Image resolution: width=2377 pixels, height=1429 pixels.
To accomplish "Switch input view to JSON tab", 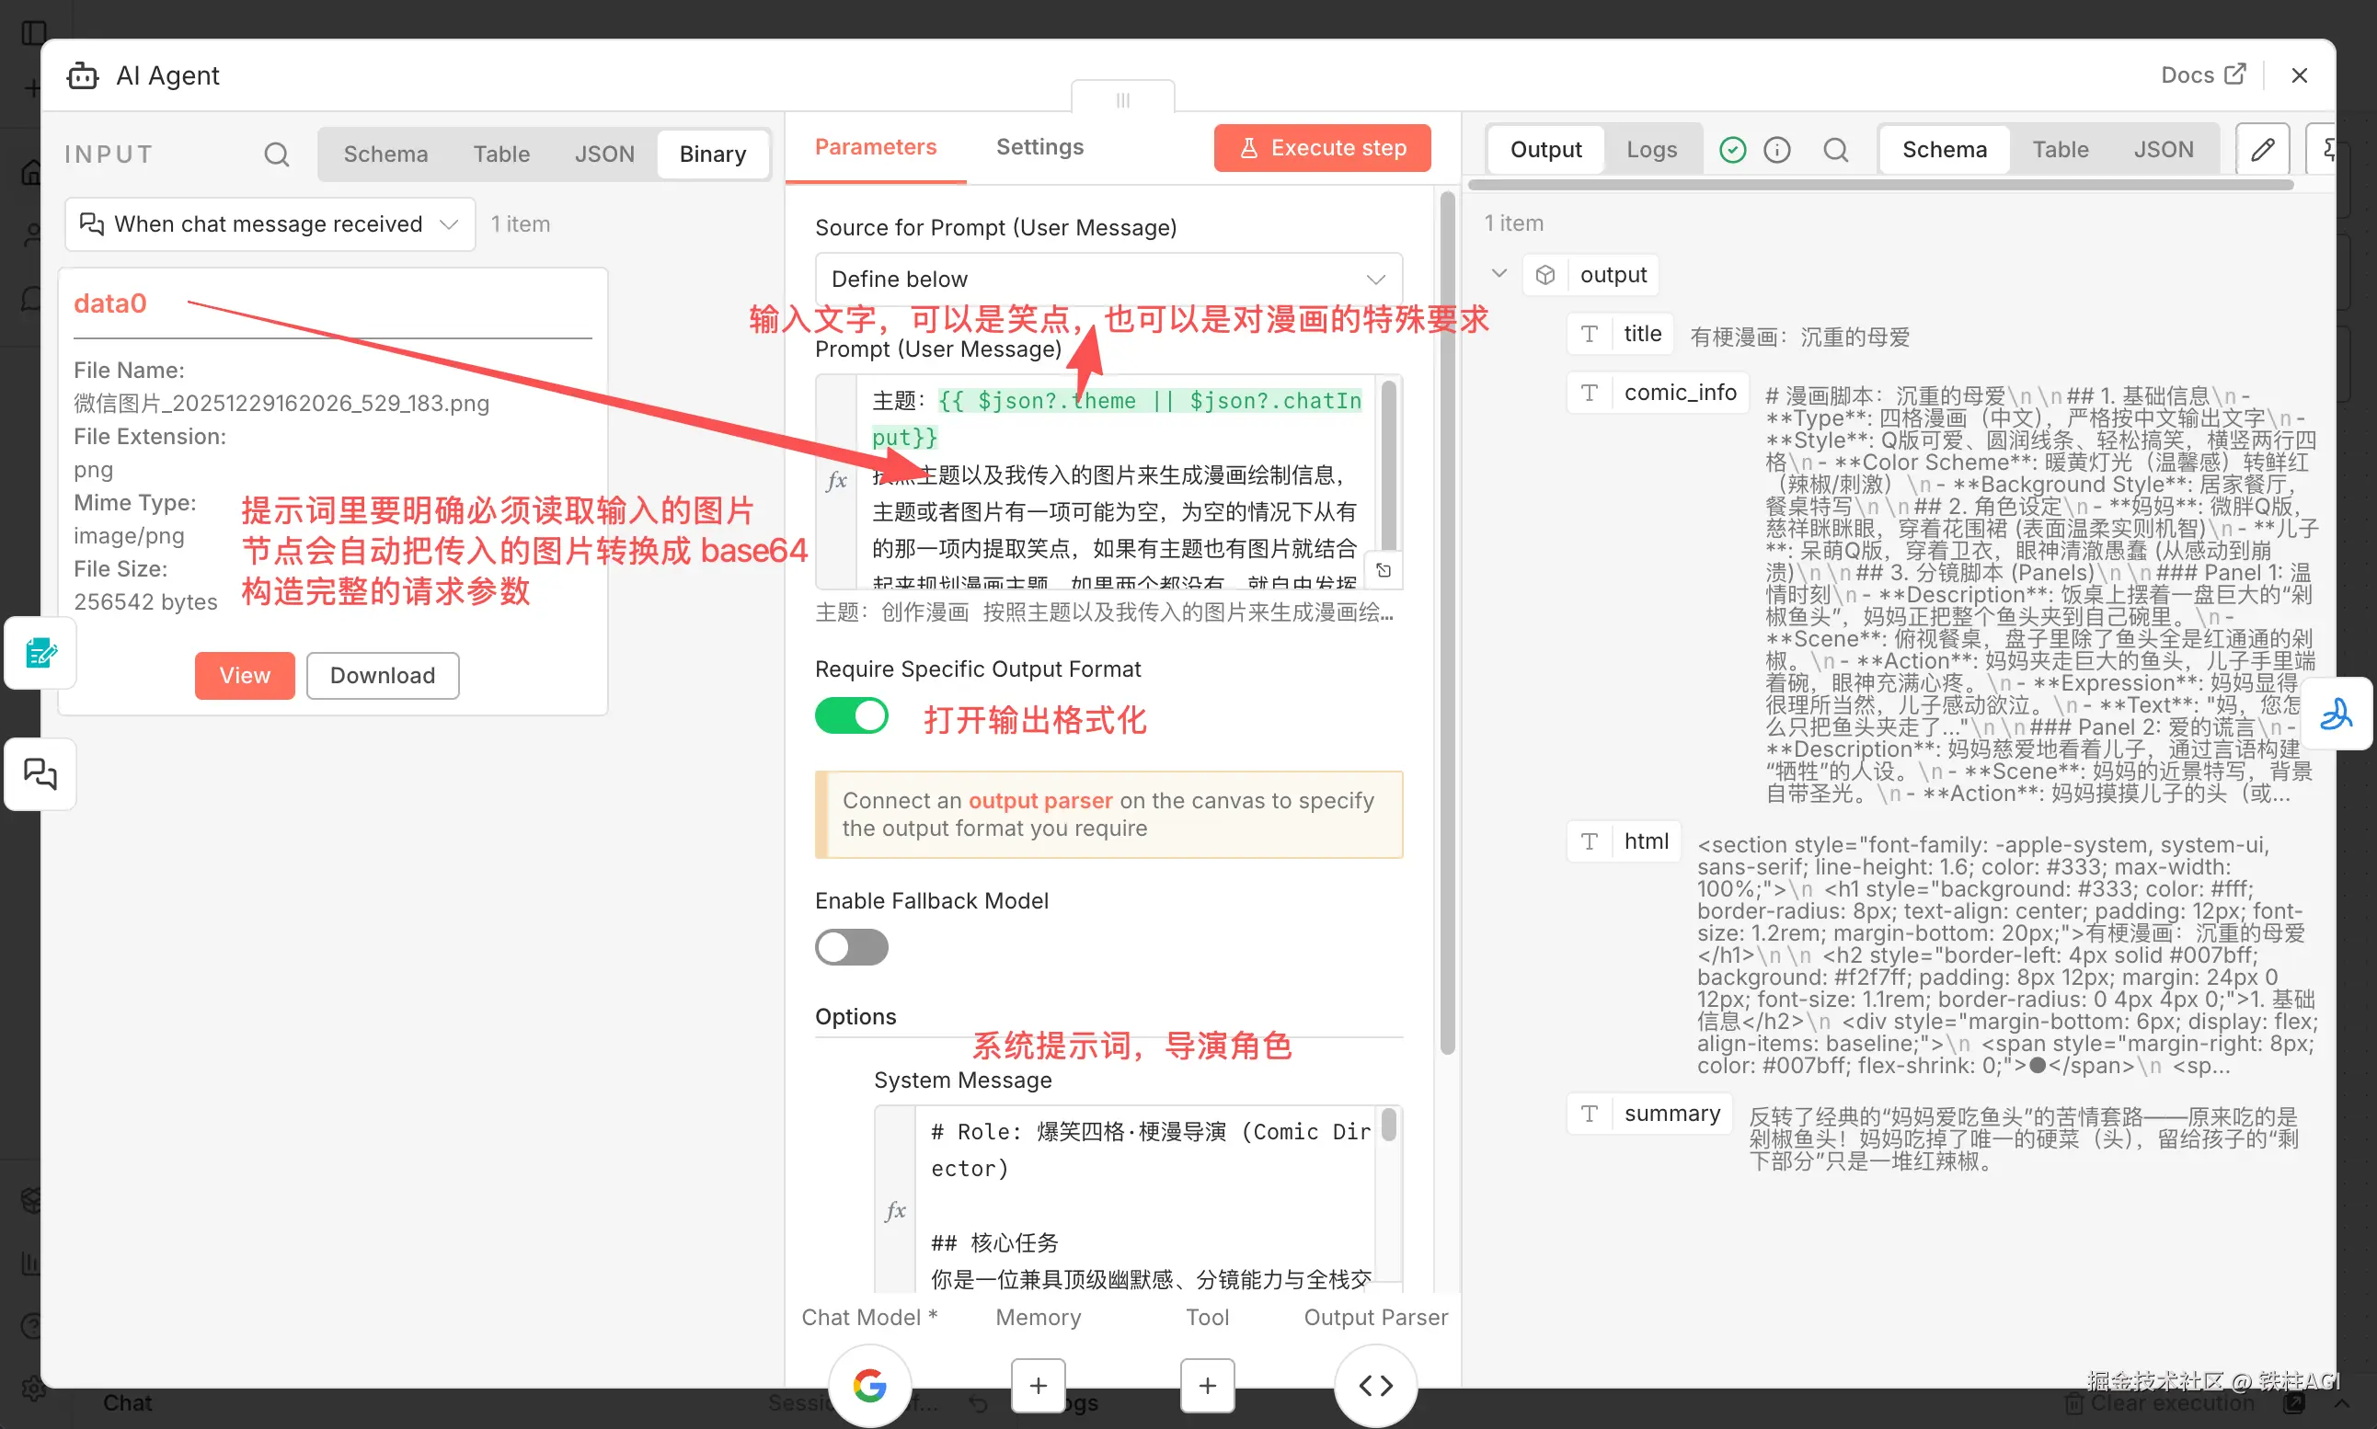I will pyautogui.click(x=603, y=154).
